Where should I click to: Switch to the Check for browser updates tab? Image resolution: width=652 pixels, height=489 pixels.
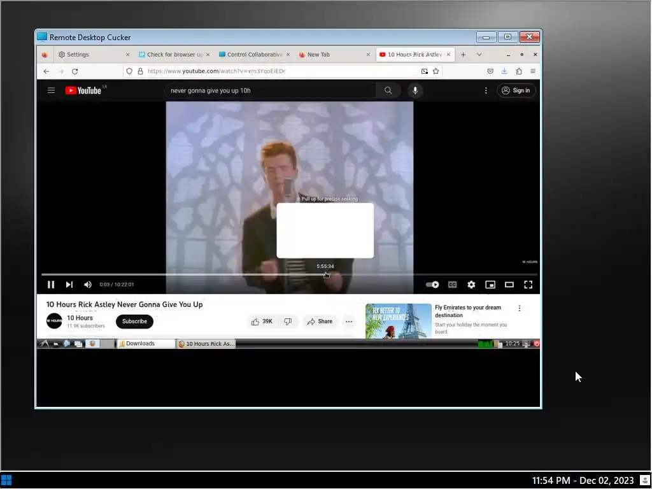pyautogui.click(x=174, y=55)
